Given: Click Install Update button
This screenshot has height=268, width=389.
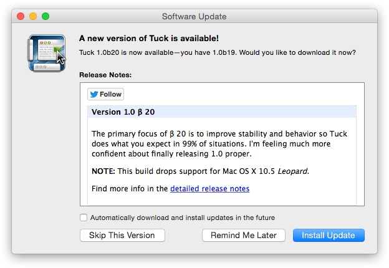Looking at the screenshot, I should tap(329, 235).
